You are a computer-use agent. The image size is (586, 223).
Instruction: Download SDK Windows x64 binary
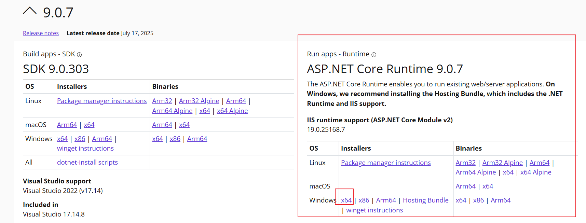point(158,139)
